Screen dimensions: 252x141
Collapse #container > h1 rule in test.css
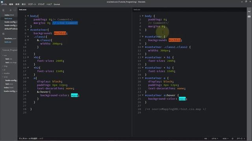(x=143, y=57)
